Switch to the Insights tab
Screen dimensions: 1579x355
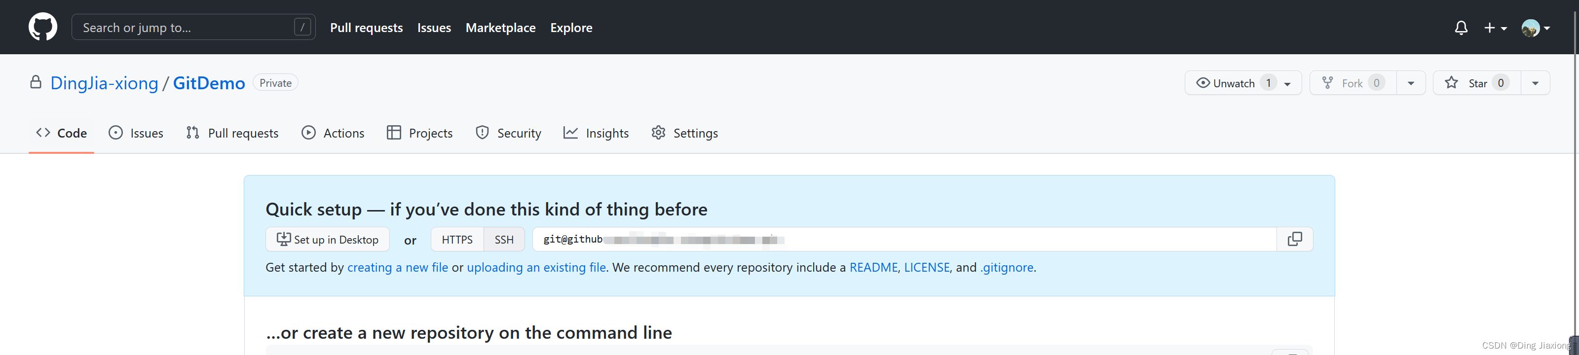tap(597, 133)
